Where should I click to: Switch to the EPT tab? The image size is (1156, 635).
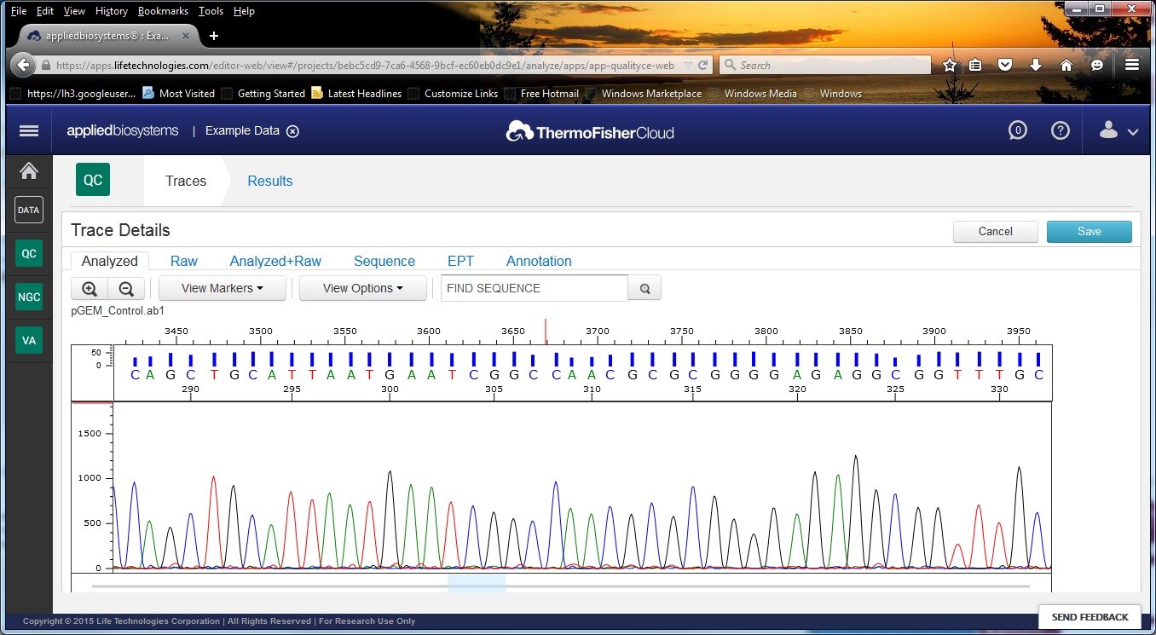tap(460, 261)
